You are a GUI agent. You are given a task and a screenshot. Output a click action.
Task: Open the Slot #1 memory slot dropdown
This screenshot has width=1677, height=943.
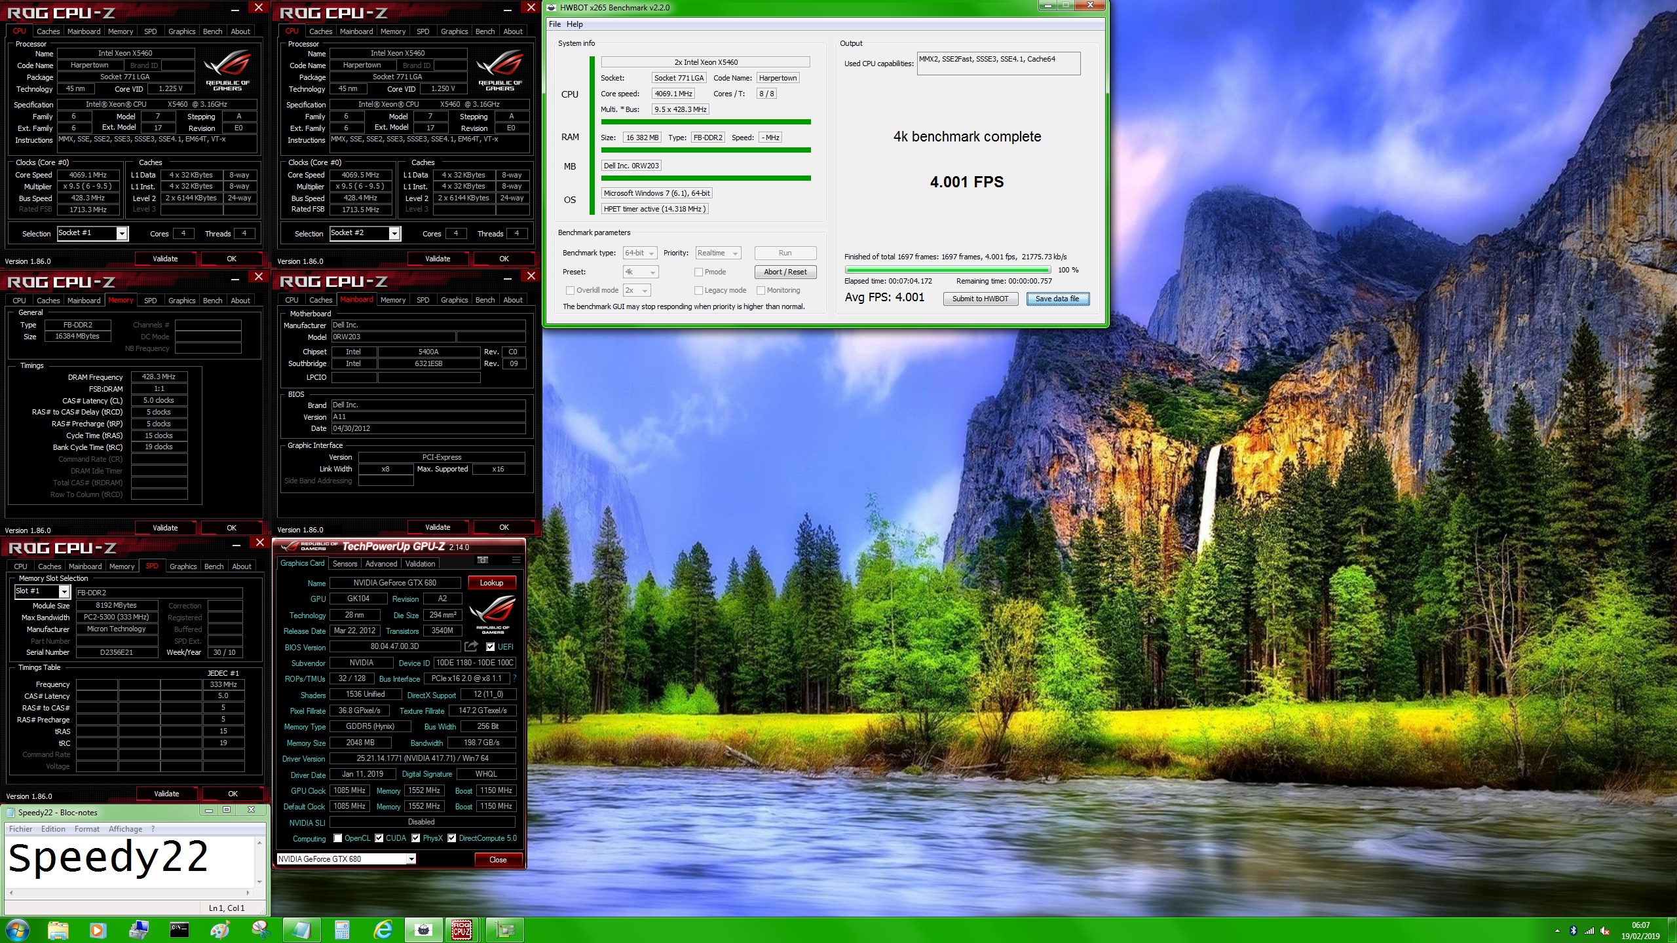click(42, 591)
